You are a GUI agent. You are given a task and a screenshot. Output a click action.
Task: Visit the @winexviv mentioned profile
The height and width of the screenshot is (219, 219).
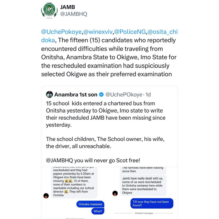[98, 32]
